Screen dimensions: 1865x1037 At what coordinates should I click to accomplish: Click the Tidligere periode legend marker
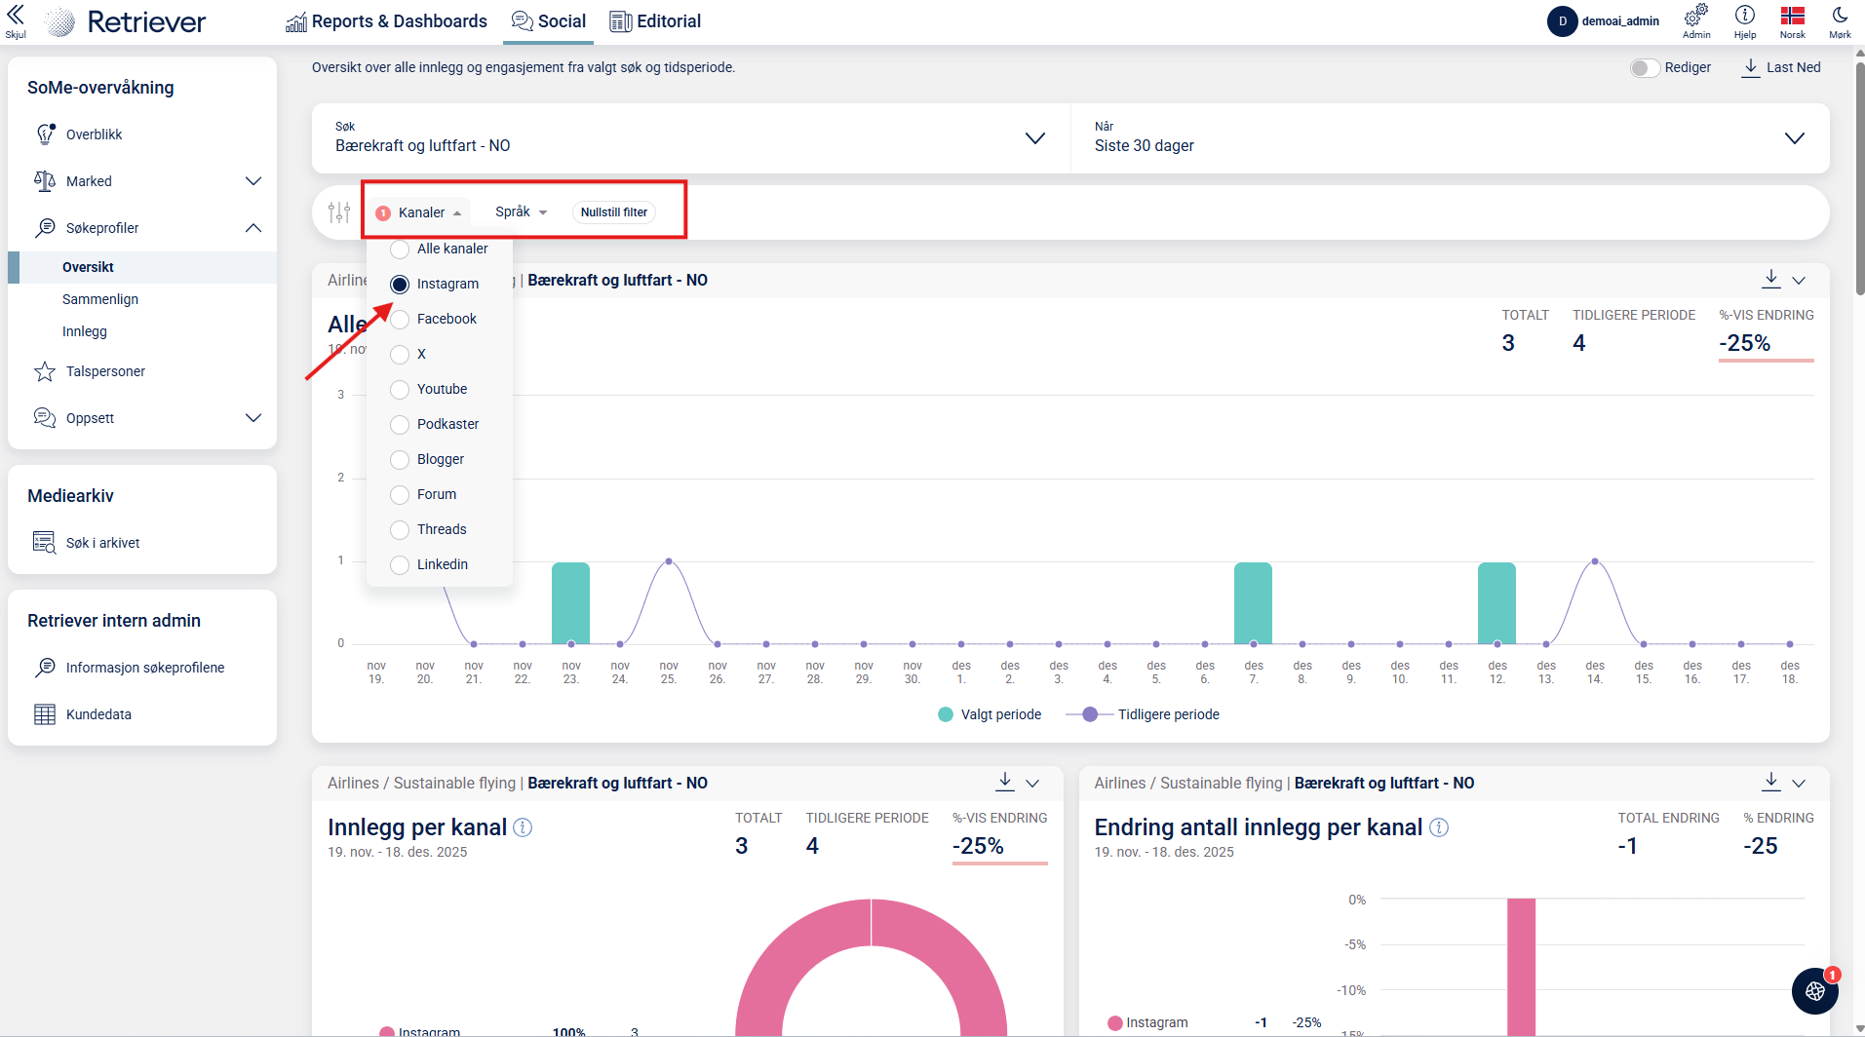[1090, 714]
